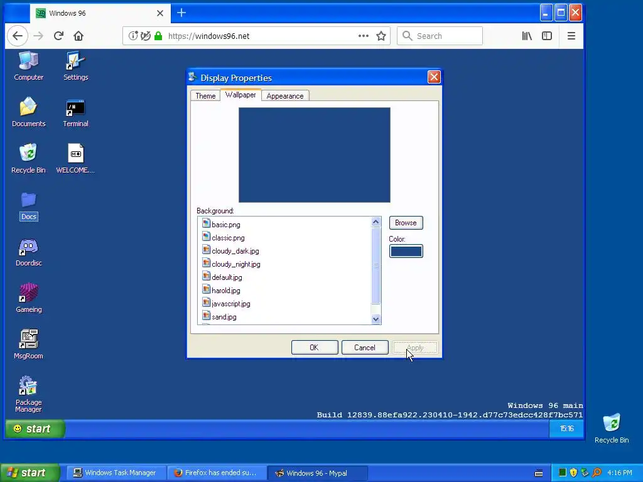Open the background Color swatch
Viewport: 643px width, 482px height.
406,251
